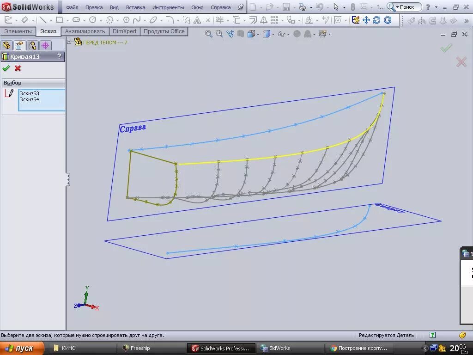Open the Вид menu
This screenshot has width=473, height=355.
114,7
